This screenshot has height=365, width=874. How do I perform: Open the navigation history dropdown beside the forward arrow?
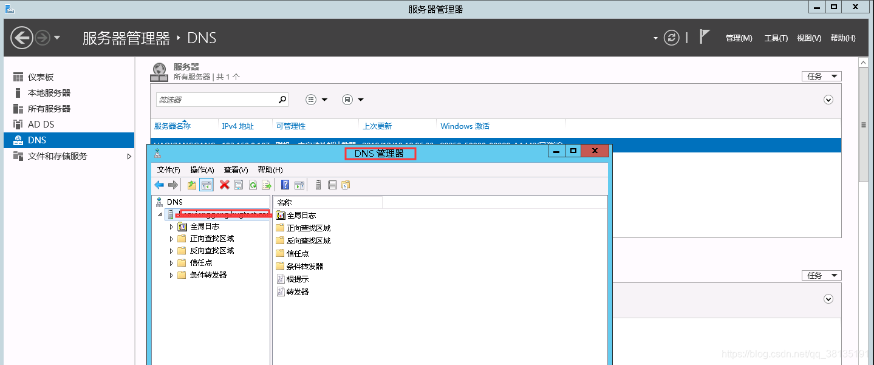tap(57, 38)
